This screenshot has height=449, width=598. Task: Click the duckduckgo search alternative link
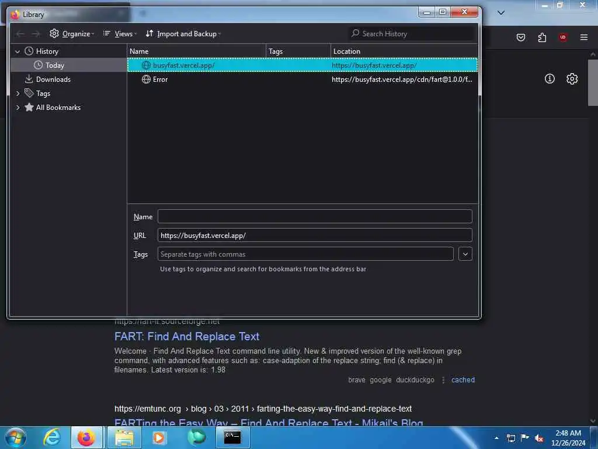415,380
